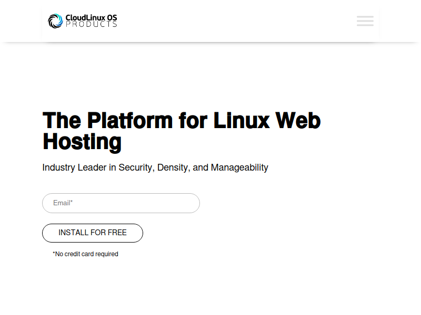Click the CloudLinux OS Products logo
Viewport: 421px width, 315px height.
(83, 21)
